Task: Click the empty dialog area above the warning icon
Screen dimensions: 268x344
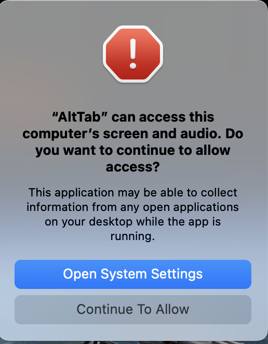Action: tap(133, 12)
